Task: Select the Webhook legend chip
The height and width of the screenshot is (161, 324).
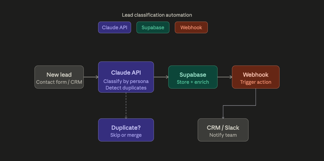Action: pyautogui.click(x=191, y=27)
